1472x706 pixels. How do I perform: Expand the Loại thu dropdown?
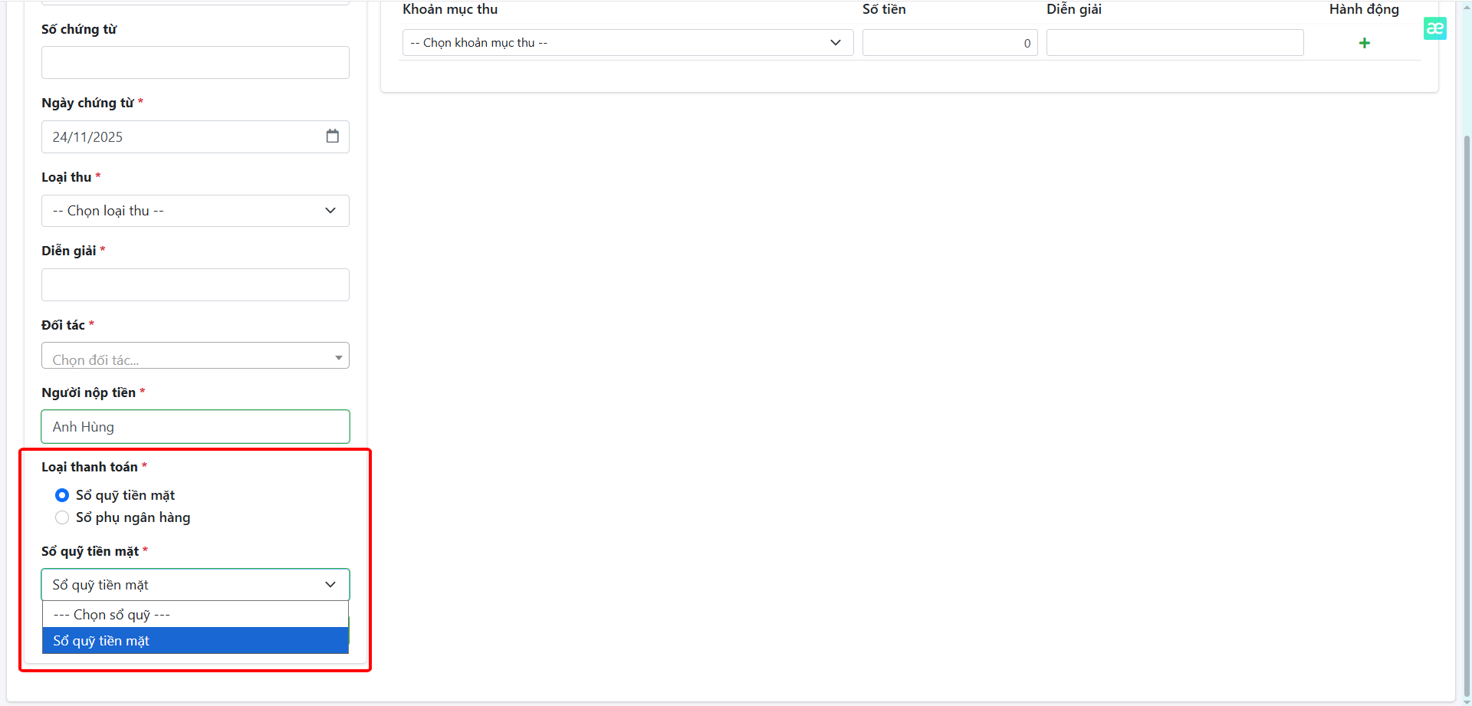tap(195, 211)
